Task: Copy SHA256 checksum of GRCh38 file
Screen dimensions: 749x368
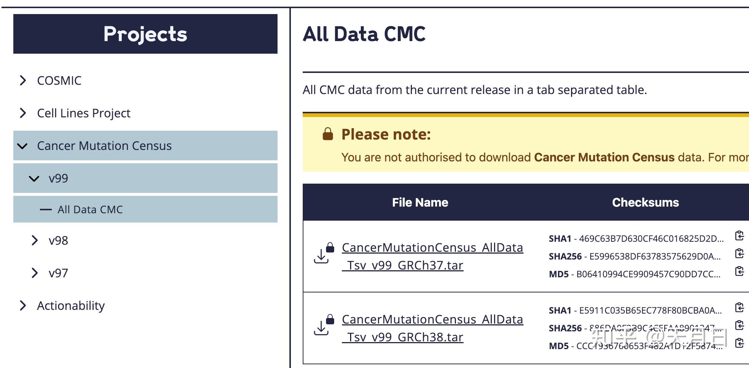Action: coord(739,325)
